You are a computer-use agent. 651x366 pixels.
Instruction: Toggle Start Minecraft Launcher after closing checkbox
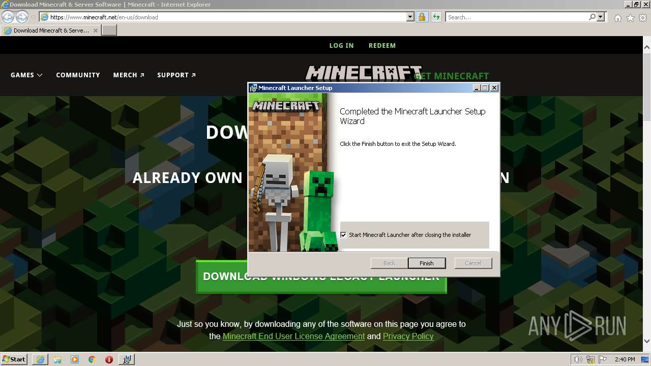tap(343, 235)
